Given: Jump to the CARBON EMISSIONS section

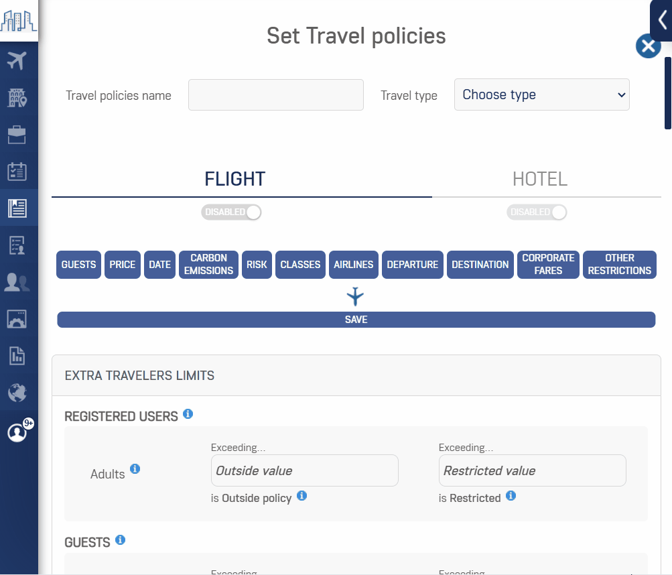Looking at the screenshot, I should click(208, 265).
